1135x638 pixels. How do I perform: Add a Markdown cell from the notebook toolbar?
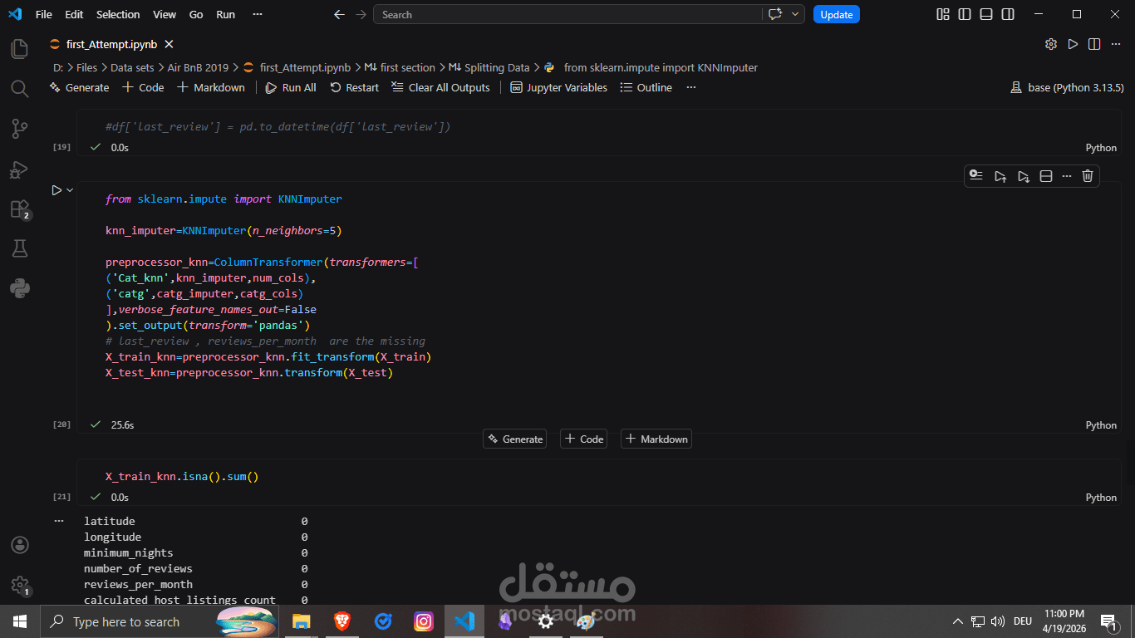point(211,87)
